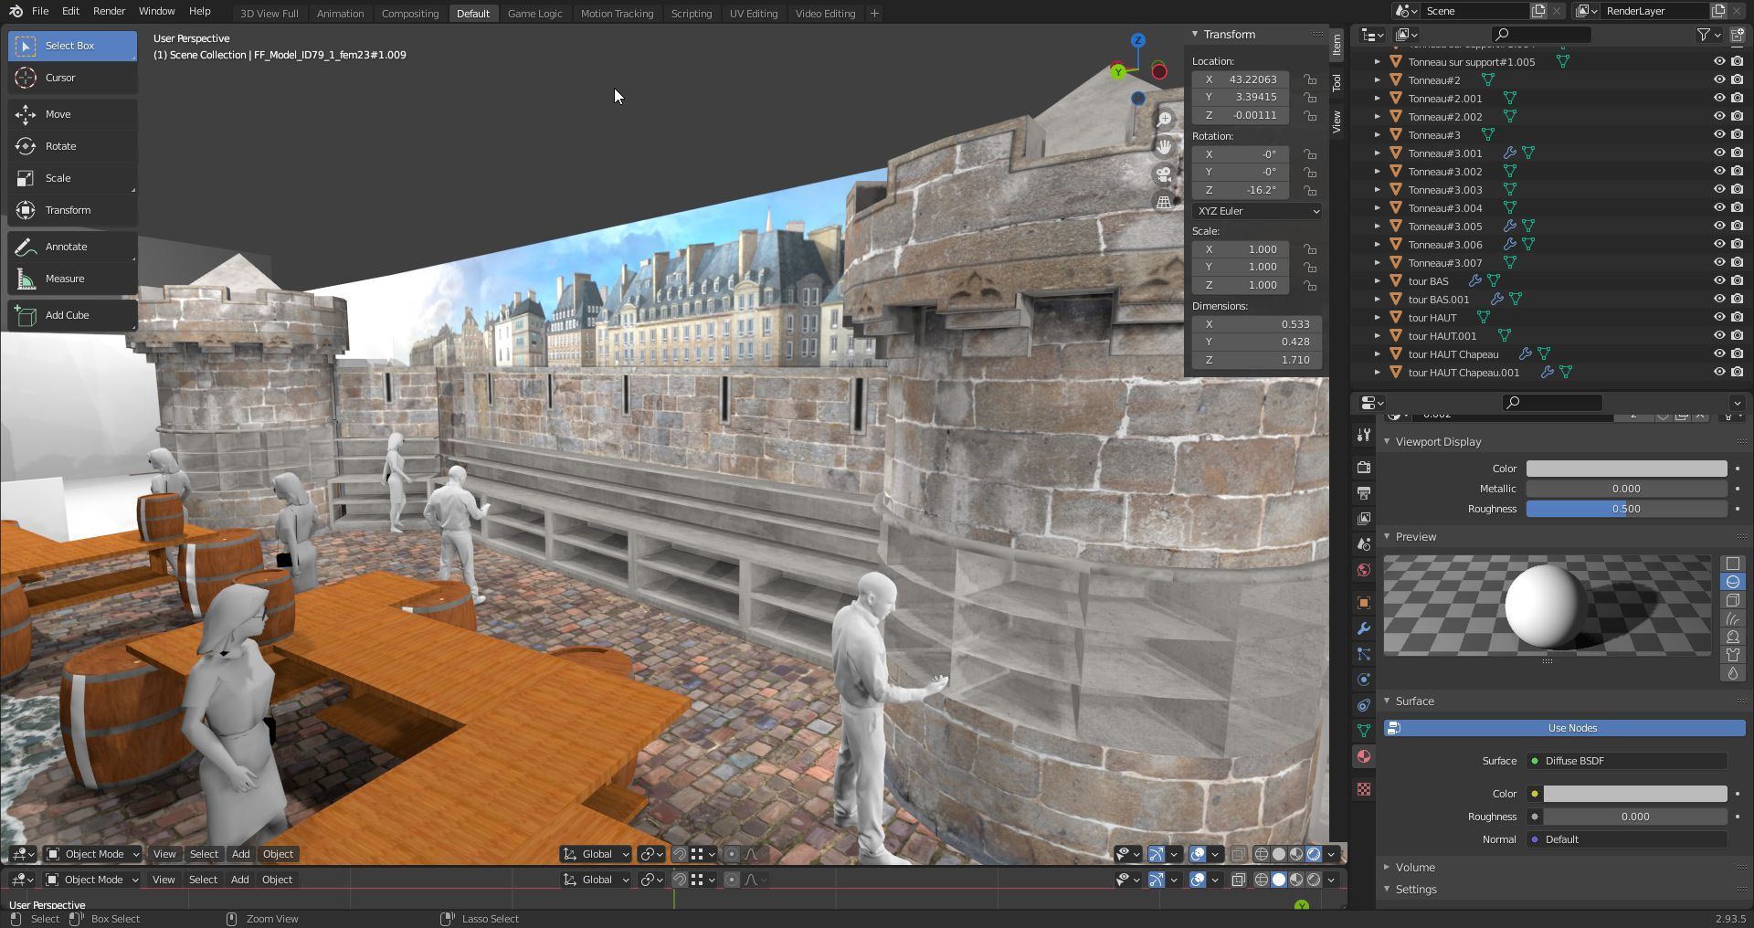Open the Physics properties tab
1754x928 pixels.
(1364, 680)
